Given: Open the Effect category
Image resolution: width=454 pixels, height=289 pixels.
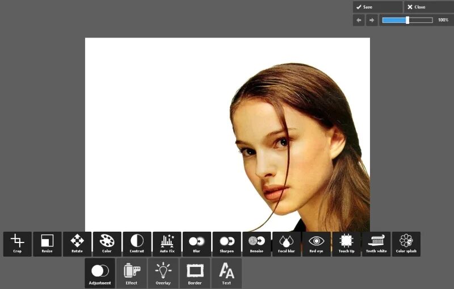Looking at the screenshot, I should point(132,273).
